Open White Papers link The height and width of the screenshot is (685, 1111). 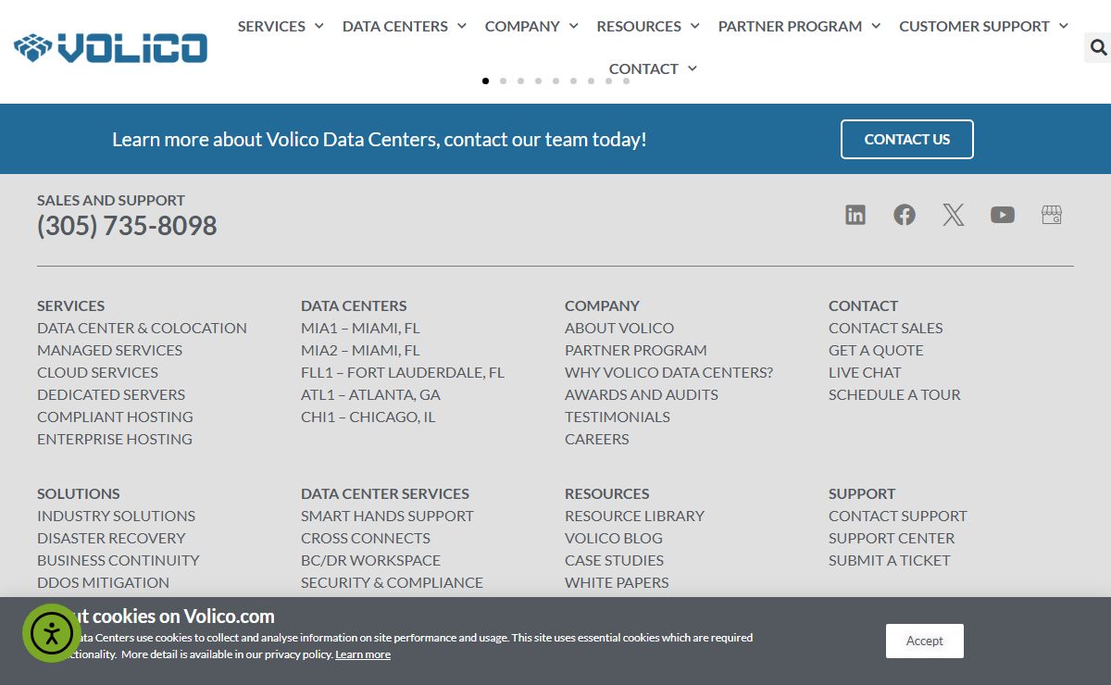click(617, 582)
